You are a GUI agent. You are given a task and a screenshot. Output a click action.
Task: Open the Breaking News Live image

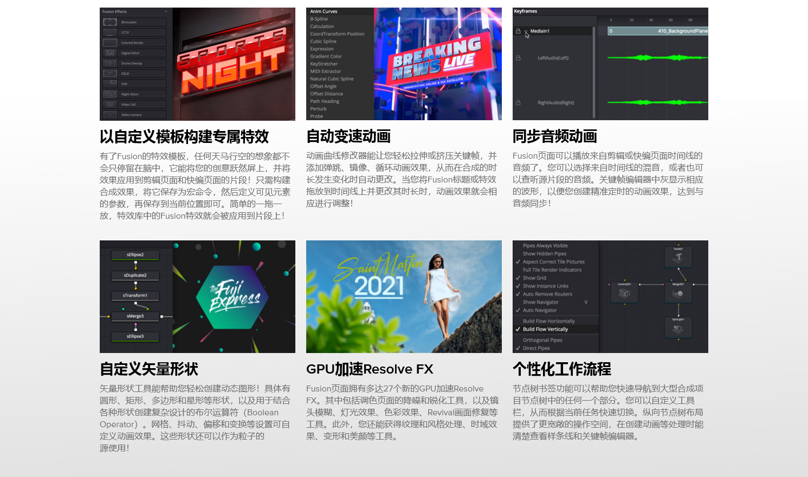click(x=438, y=64)
